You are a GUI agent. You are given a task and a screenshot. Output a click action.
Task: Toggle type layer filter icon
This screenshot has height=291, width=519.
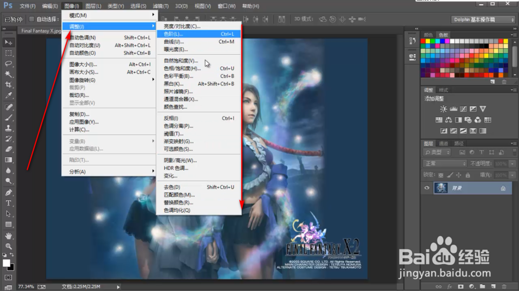(482, 152)
